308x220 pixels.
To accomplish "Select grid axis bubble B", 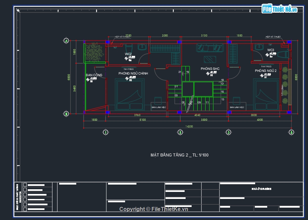I will [66, 114].
